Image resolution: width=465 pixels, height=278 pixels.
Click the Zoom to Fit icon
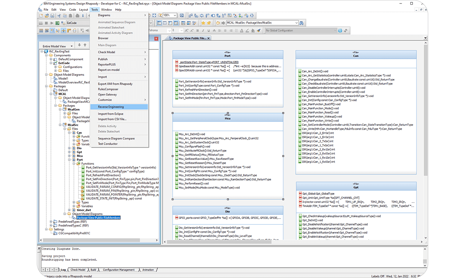[x=154, y=15]
